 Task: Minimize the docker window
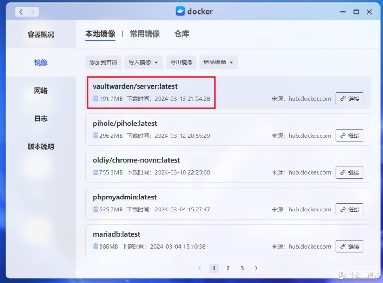pyautogui.click(x=343, y=12)
